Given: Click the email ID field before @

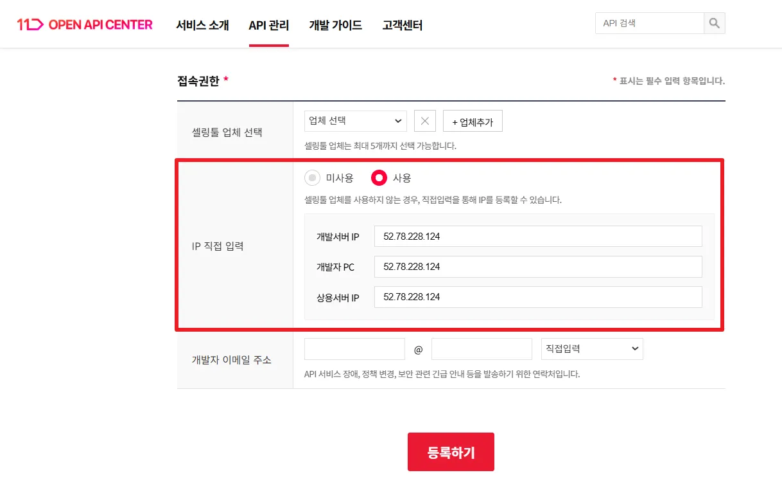Looking at the screenshot, I should [354, 349].
